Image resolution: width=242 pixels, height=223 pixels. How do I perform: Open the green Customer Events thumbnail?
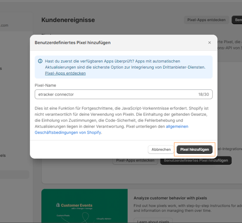(x=84, y=205)
